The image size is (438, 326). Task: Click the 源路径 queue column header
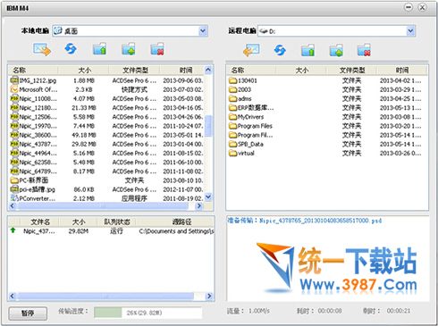click(175, 222)
